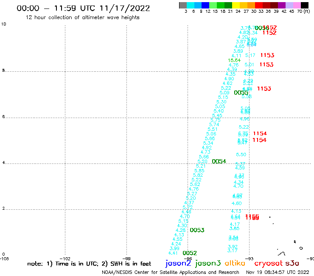Click the green '15.64' wave height value
This screenshot has height=276, width=314.
pyautogui.click(x=234, y=60)
